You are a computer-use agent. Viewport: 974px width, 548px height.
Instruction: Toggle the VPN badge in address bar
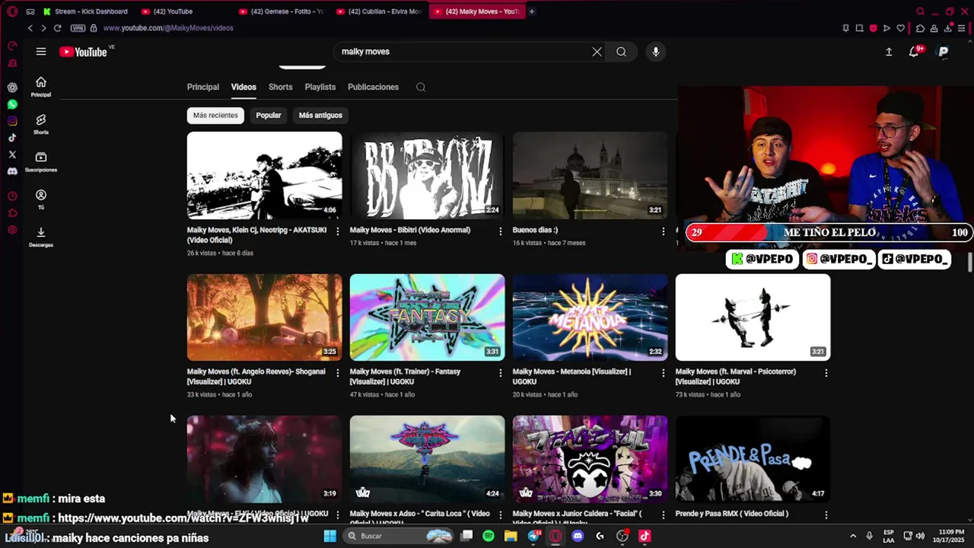tap(78, 28)
